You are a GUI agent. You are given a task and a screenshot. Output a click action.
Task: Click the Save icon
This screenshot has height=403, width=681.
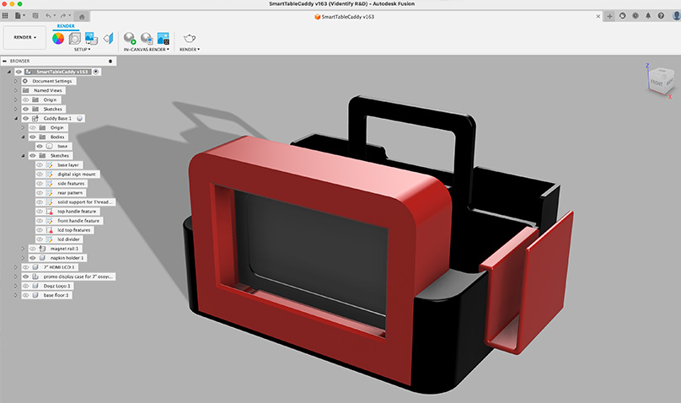pyautogui.click(x=35, y=16)
